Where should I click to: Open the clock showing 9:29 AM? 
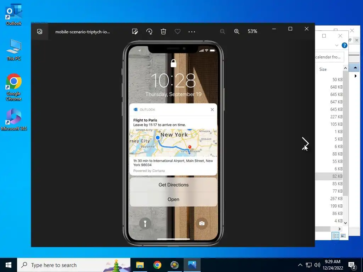coord(333,265)
